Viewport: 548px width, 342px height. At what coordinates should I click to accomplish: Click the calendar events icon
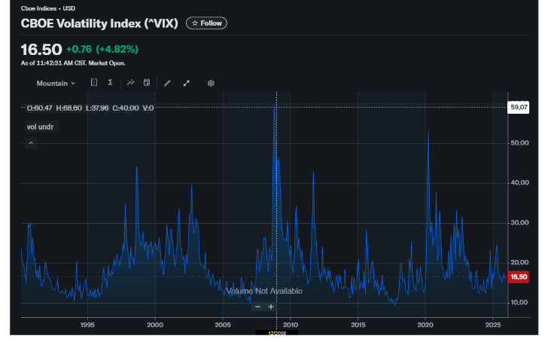coord(147,83)
